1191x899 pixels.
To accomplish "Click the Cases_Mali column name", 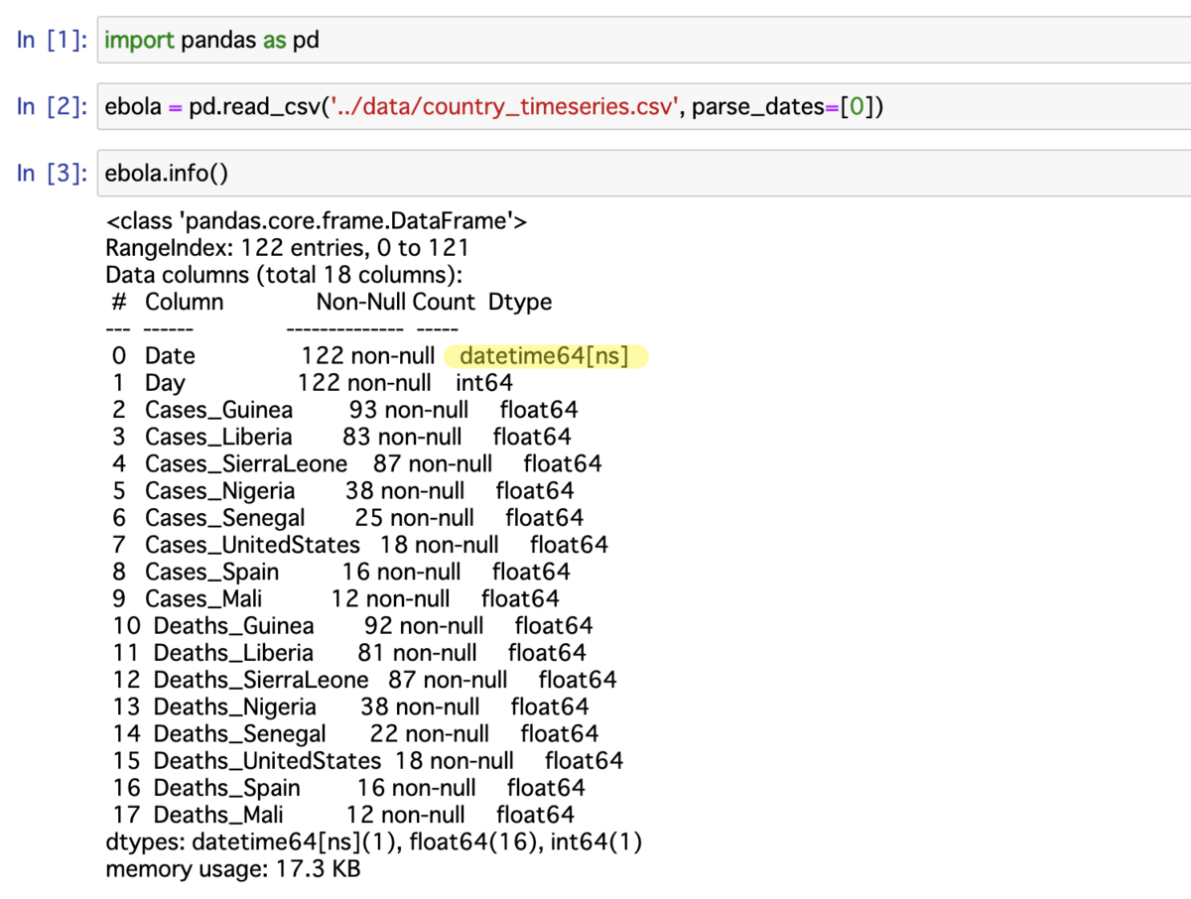I will click(204, 598).
